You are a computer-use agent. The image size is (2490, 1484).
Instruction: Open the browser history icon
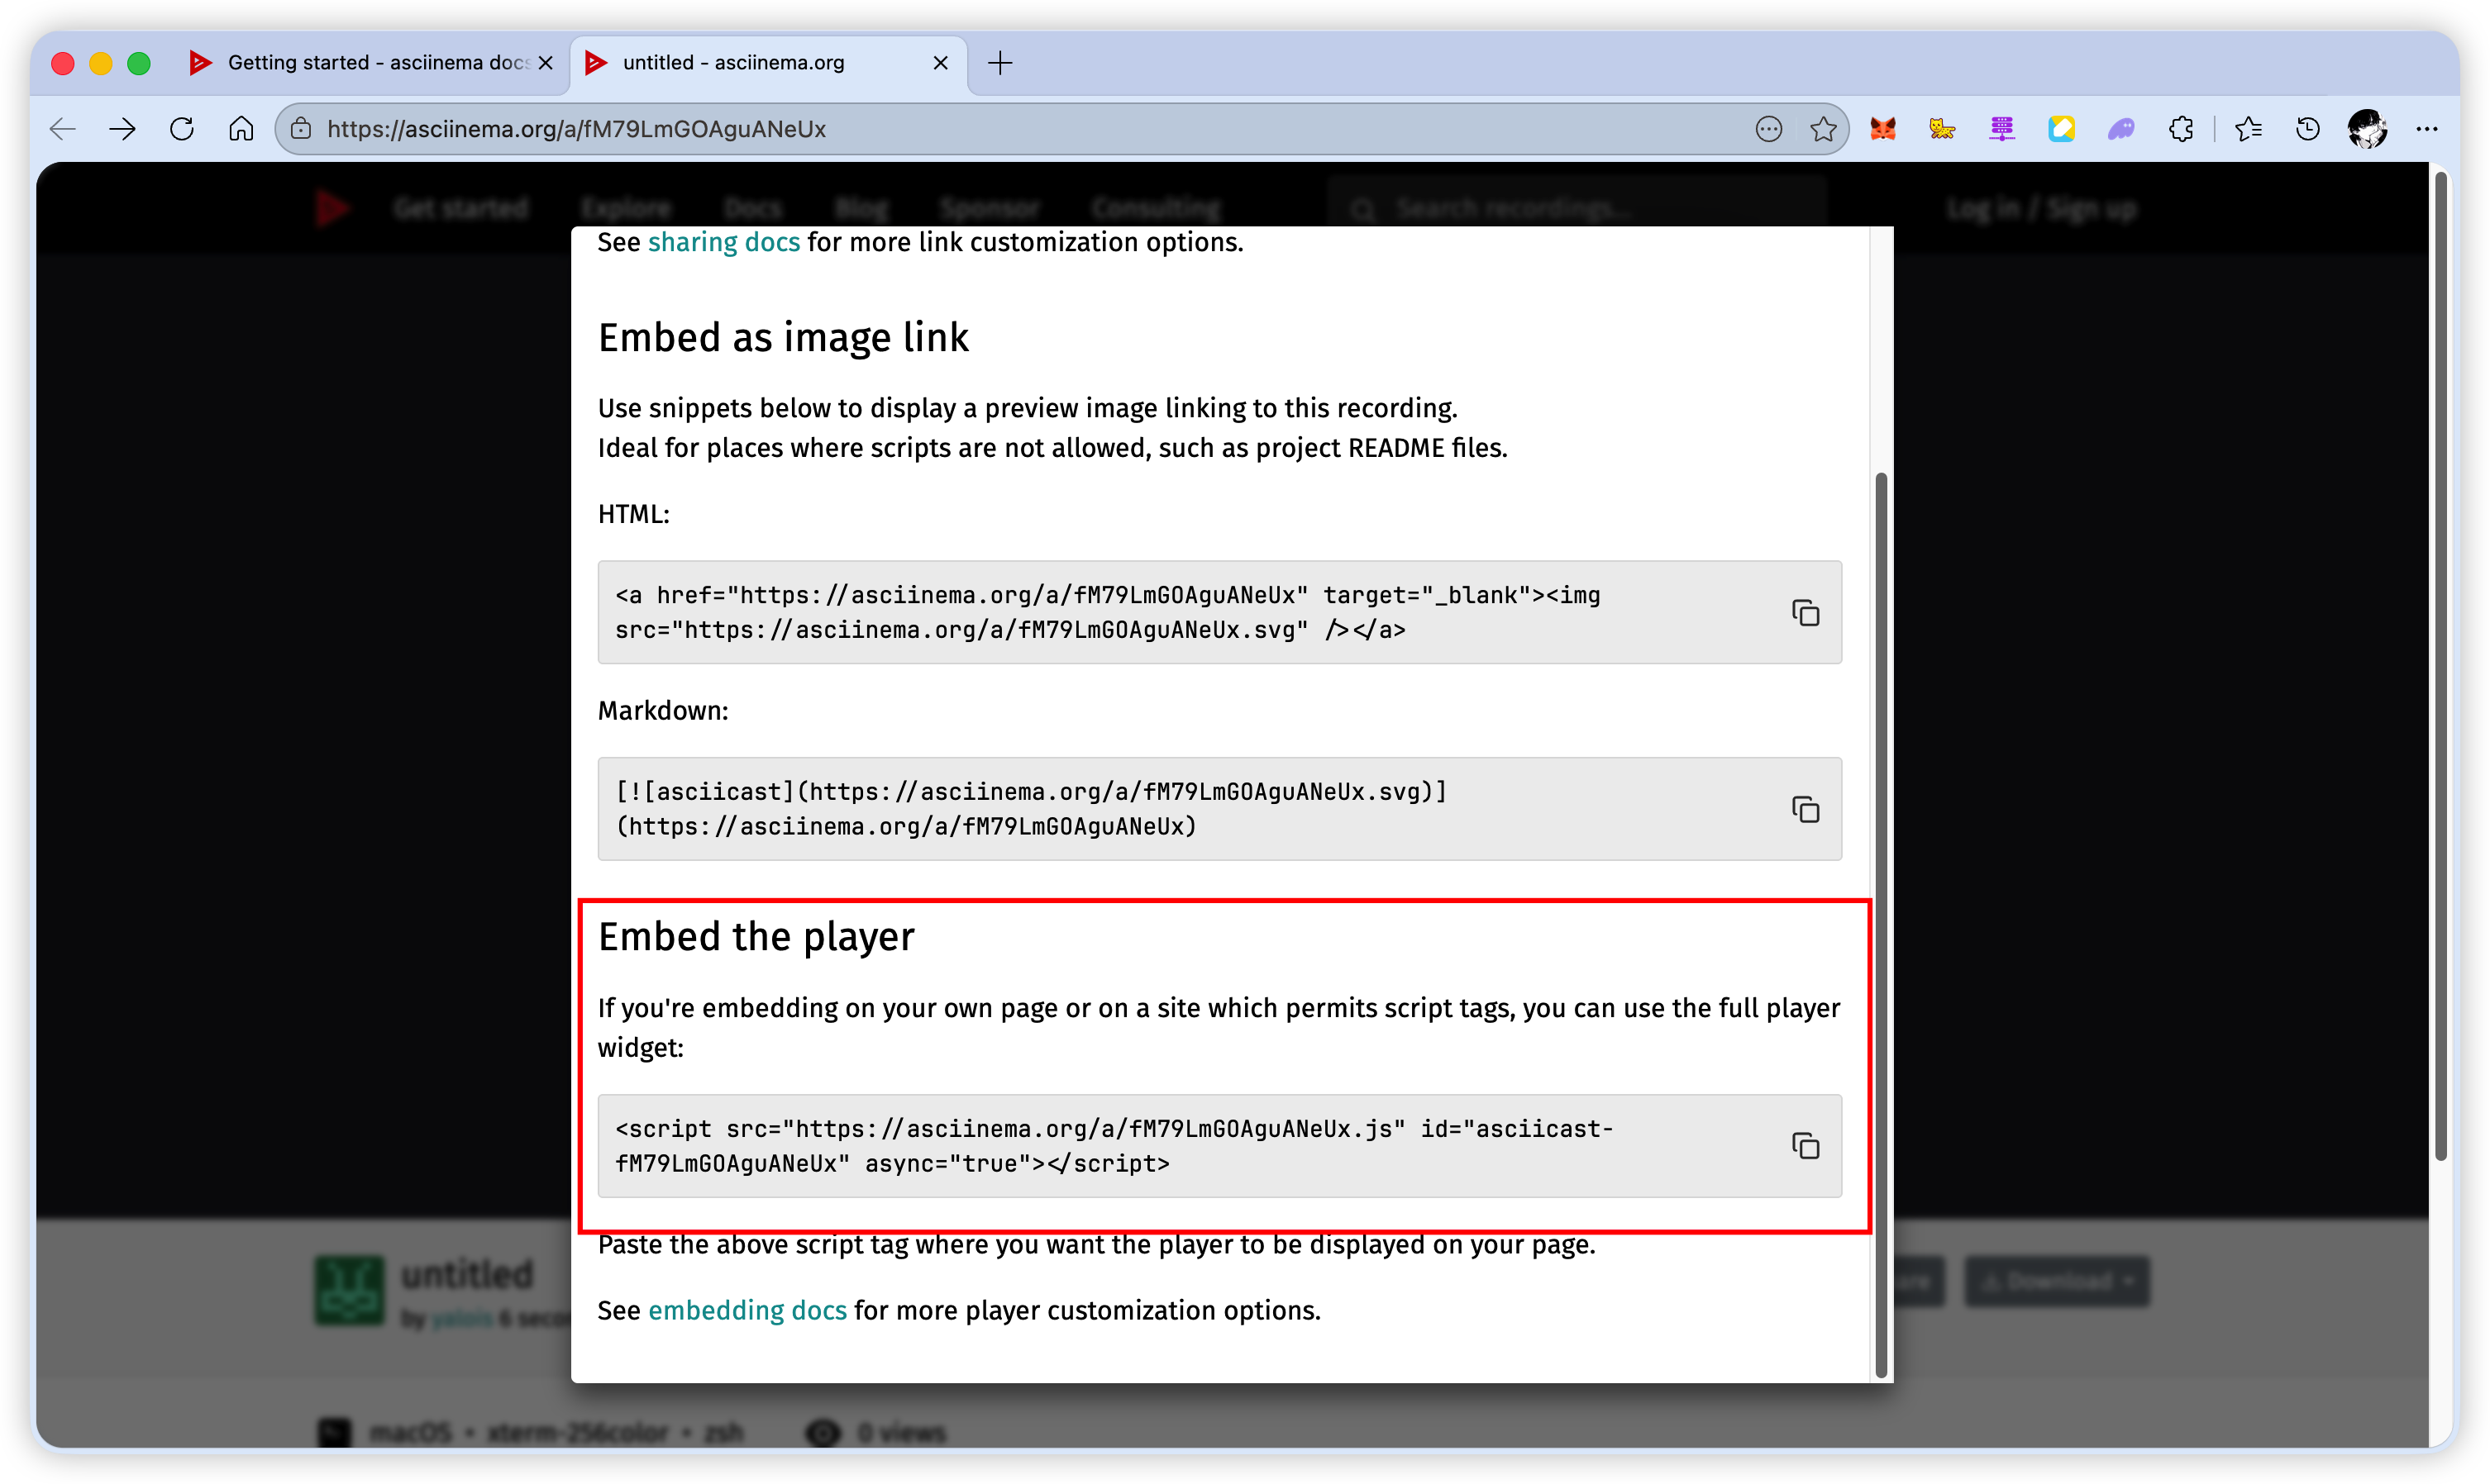(2308, 129)
